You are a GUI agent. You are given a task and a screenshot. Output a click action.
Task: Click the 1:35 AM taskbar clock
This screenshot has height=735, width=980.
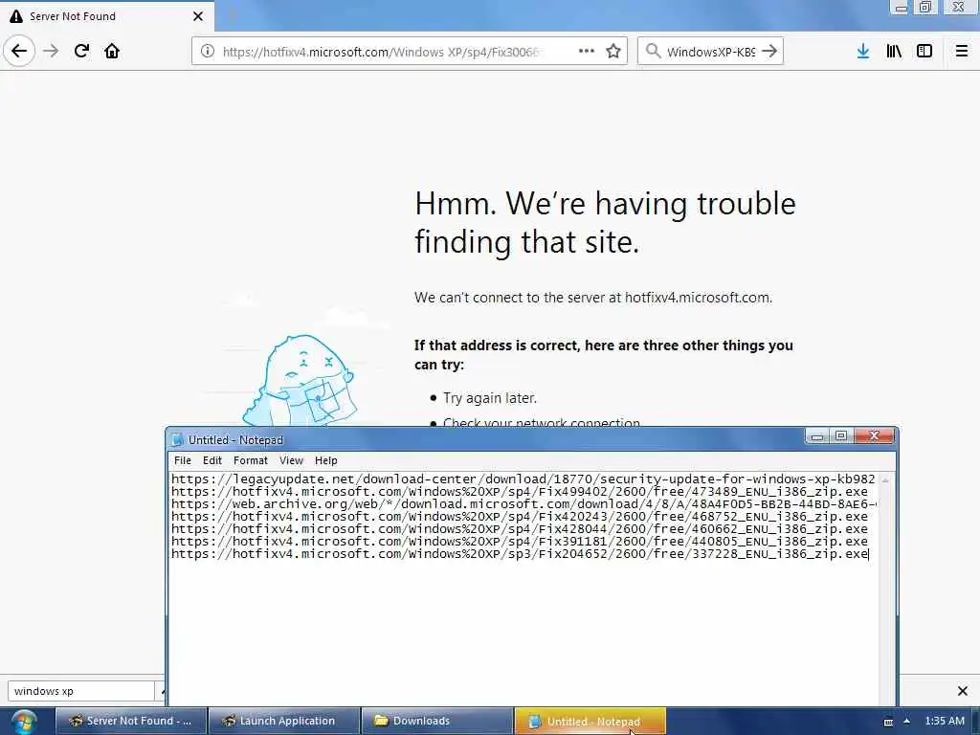tap(945, 721)
